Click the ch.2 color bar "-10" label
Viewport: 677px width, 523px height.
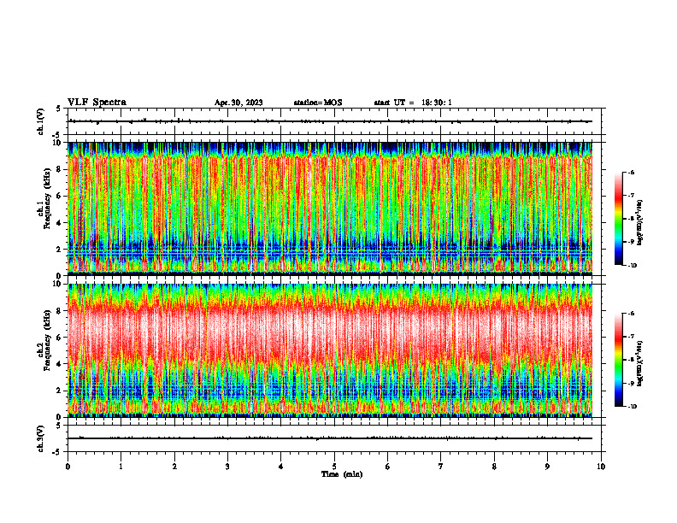point(632,407)
